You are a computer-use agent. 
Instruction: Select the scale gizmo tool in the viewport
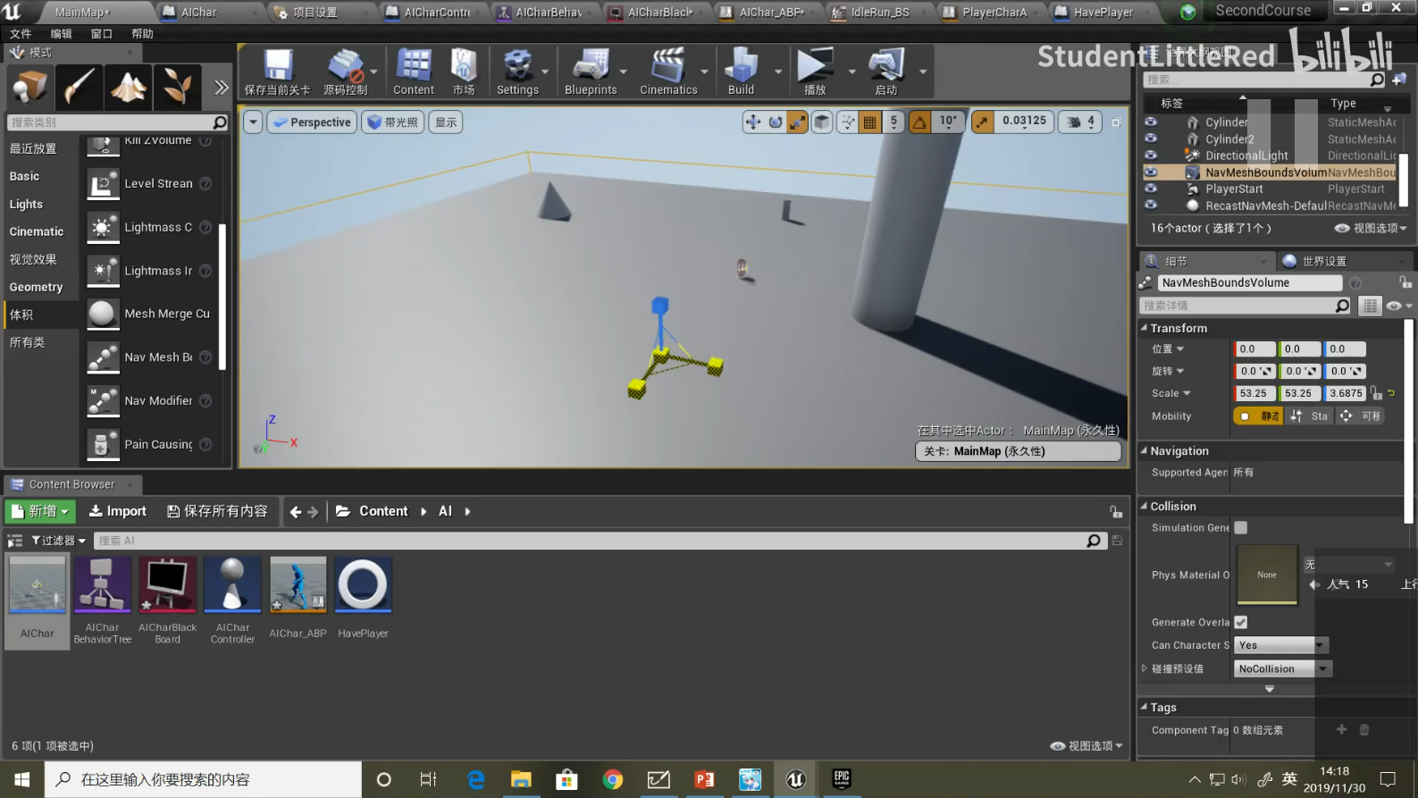[797, 122]
